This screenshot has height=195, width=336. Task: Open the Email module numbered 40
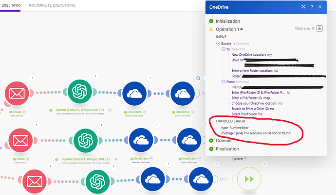[x=20, y=140]
